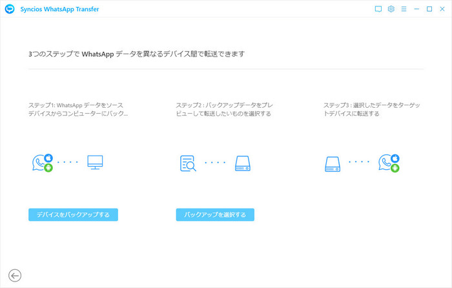Open the feedback message icon

pyautogui.click(x=378, y=9)
